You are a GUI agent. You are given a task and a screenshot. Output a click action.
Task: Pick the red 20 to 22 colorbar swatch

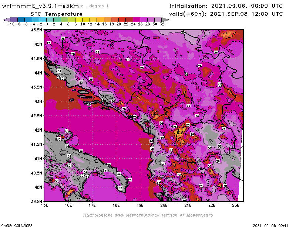pos(122,20)
